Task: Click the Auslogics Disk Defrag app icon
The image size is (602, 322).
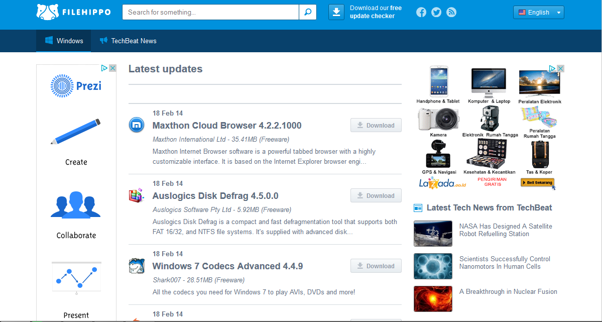Action: (136, 195)
